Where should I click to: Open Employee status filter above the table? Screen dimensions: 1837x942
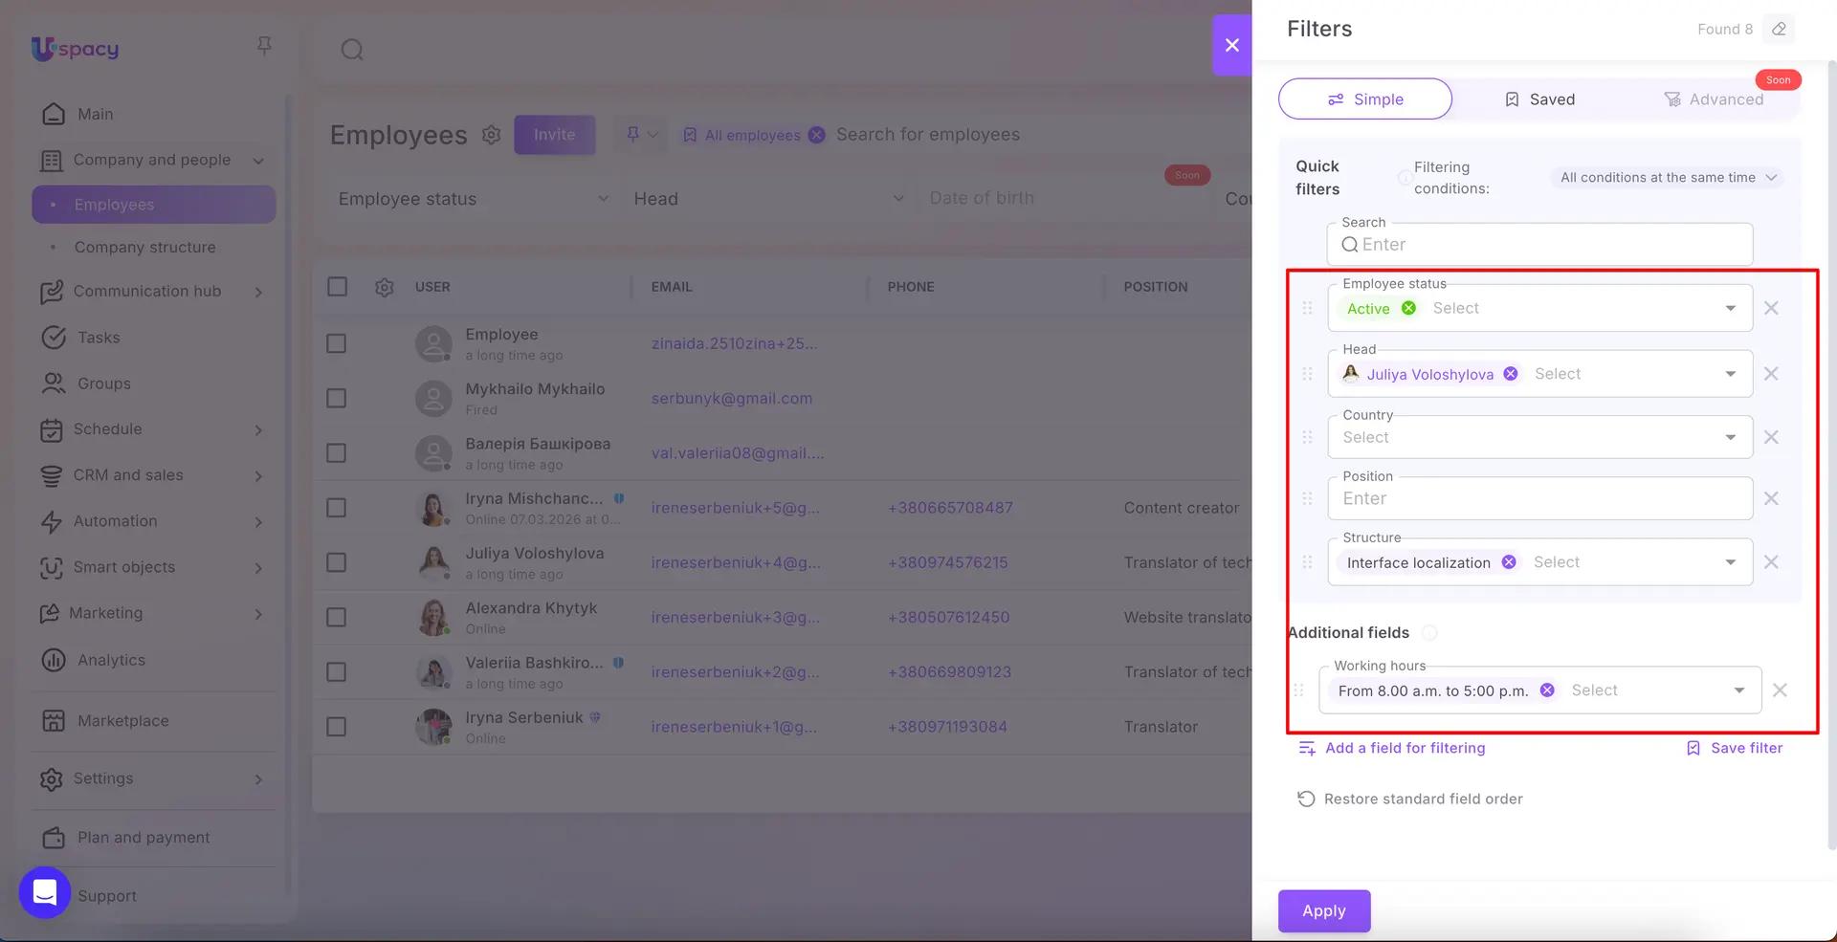click(474, 199)
